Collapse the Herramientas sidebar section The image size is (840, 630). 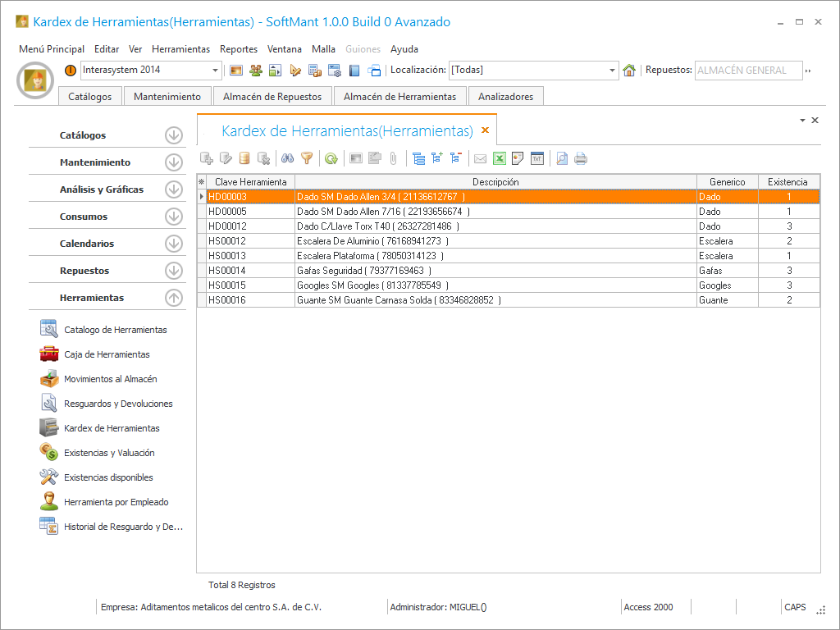[x=173, y=298]
